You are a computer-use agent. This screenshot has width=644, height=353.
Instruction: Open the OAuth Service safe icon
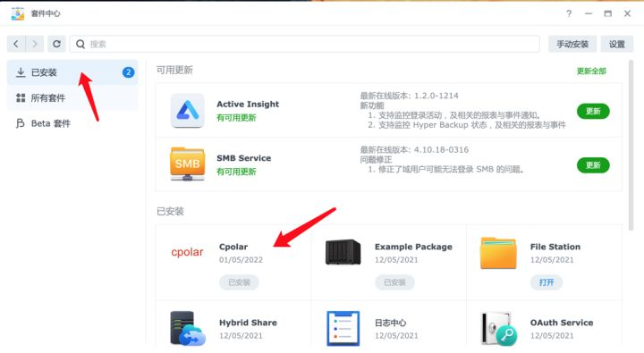tap(498, 328)
